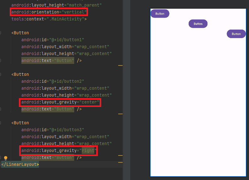Viewport: 249px width, 180px height.
Task: Click the layout_gravity="center" line
Action: [x=60, y=102]
